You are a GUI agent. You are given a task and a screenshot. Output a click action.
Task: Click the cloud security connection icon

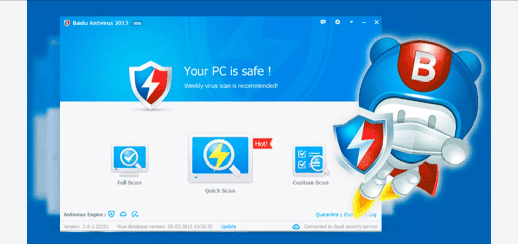pos(296,226)
